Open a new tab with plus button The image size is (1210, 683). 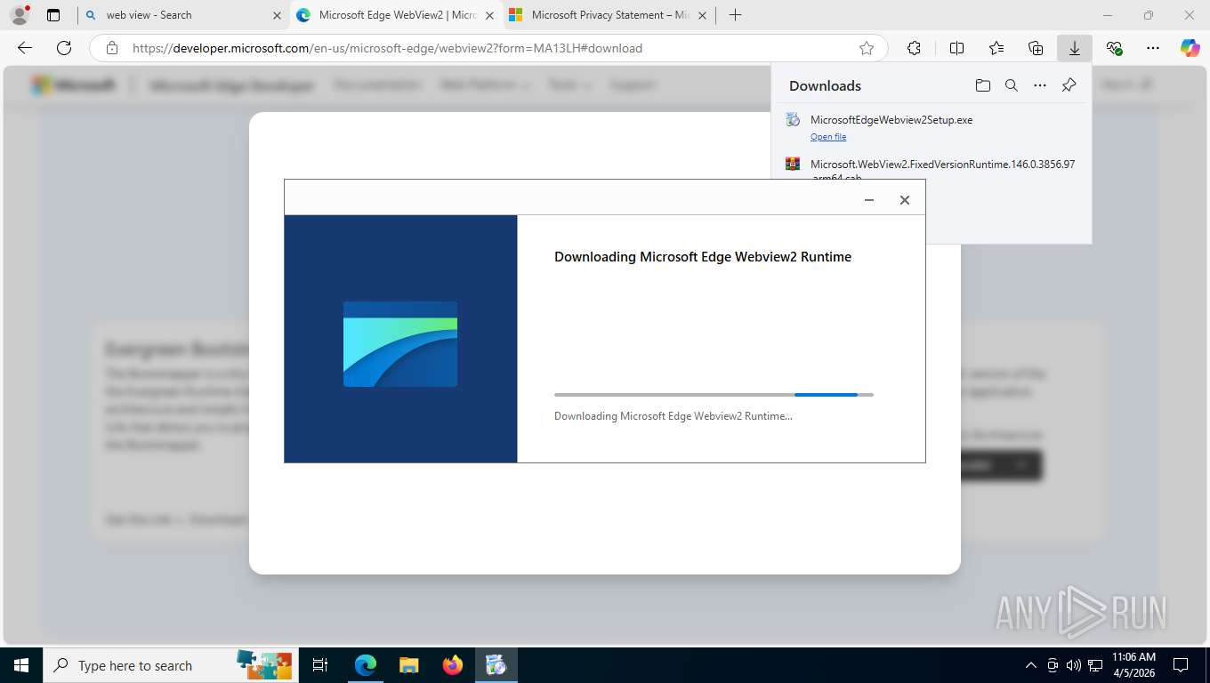click(735, 15)
